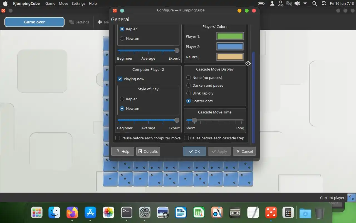Uncheck Playing now for Computer Player 2

[120, 79]
